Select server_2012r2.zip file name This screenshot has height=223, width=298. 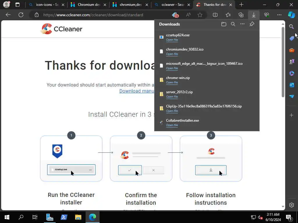pos(179,92)
